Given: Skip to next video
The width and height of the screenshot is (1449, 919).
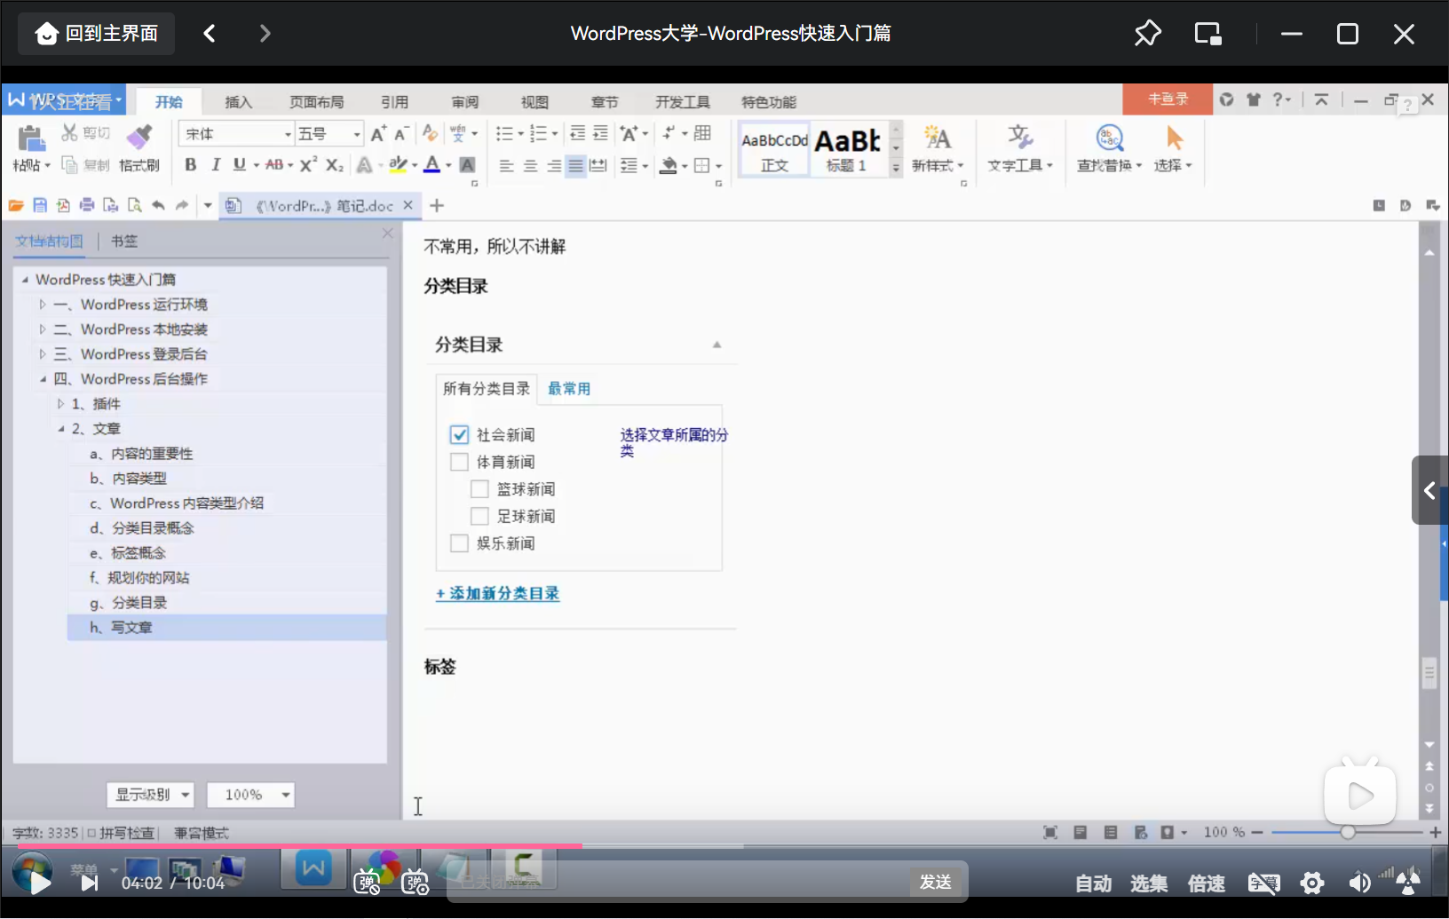Looking at the screenshot, I should [90, 883].
